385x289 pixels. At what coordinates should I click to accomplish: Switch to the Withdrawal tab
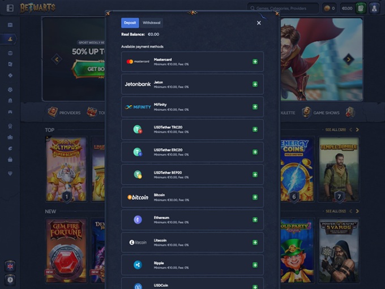[x=151, y=23]
